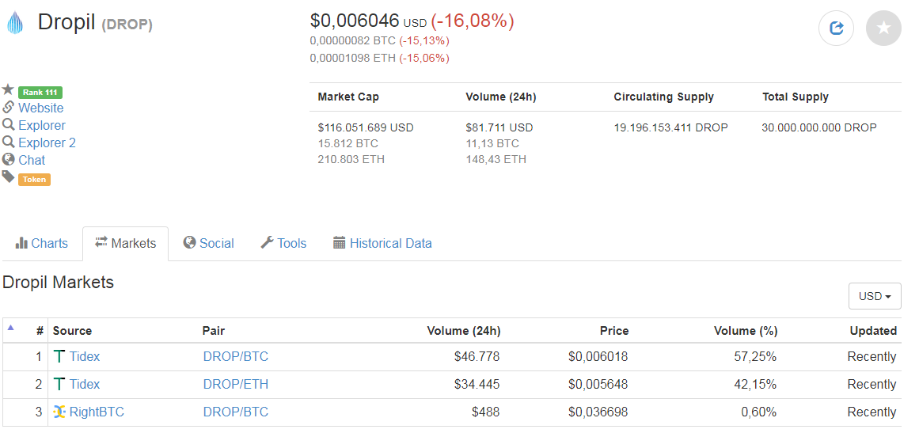The height and width of the screenshot is (433, 919).
Task: Open the Explorer 2 link
Action: click(x=47, y=143)
